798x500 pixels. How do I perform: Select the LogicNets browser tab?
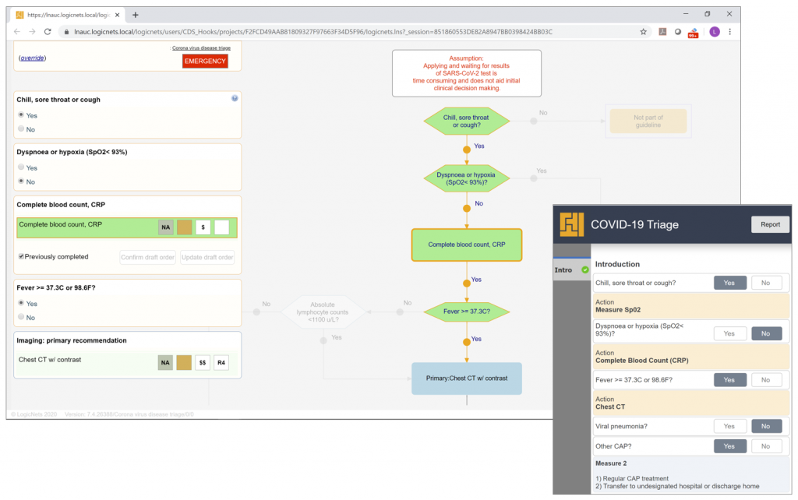(68, 15)
